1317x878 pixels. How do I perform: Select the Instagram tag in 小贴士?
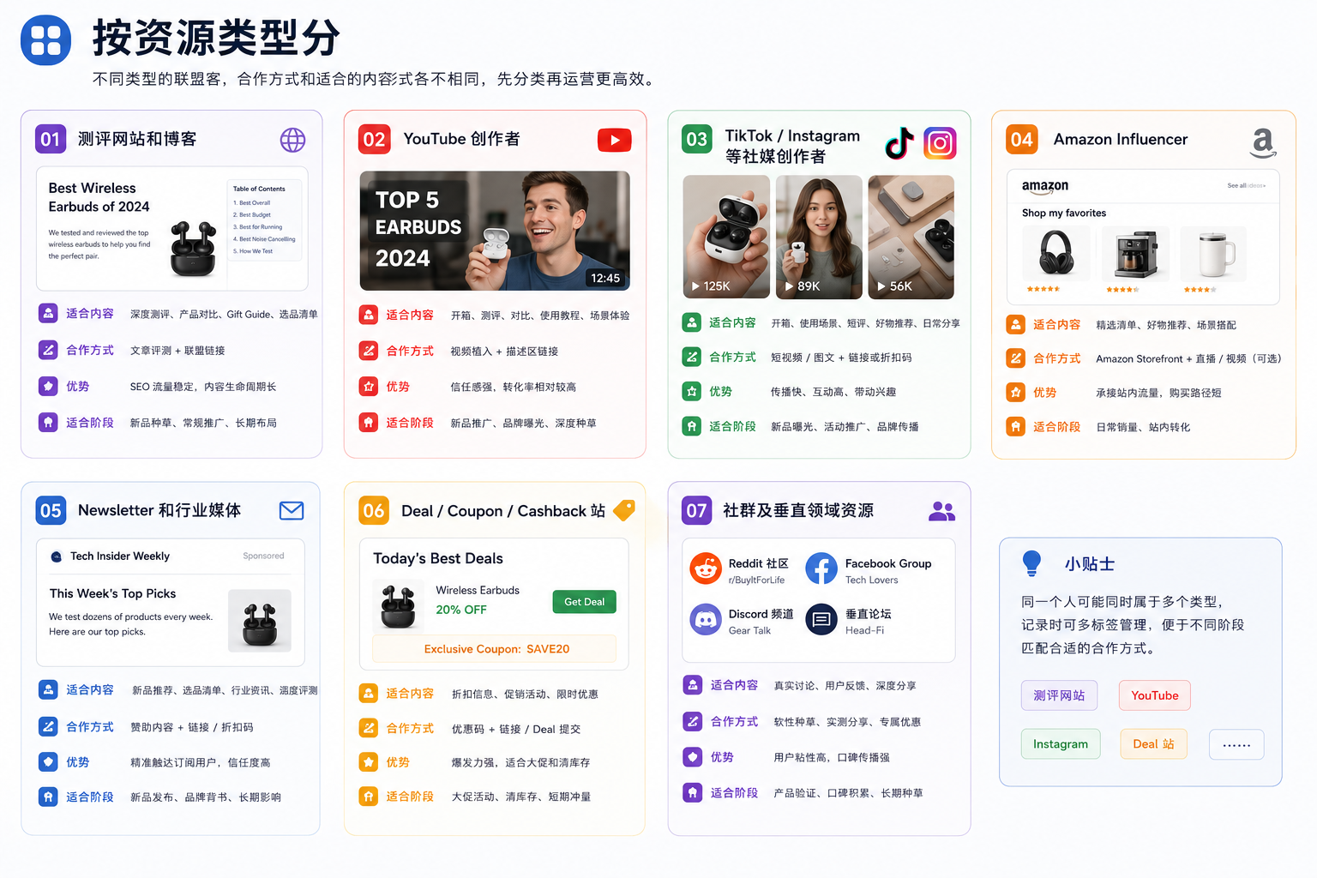coord(1061,744)
